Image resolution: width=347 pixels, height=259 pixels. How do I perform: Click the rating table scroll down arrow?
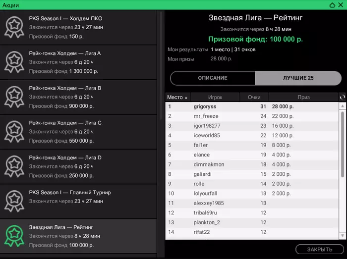[x=343, y=235]
